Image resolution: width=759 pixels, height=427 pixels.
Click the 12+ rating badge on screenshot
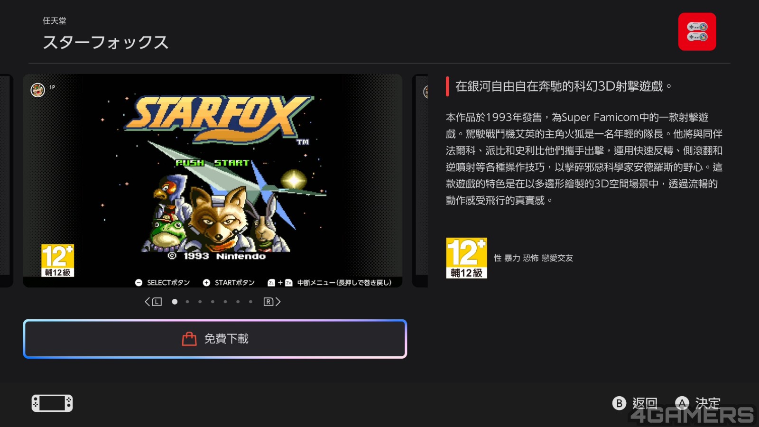coord(57,260)
